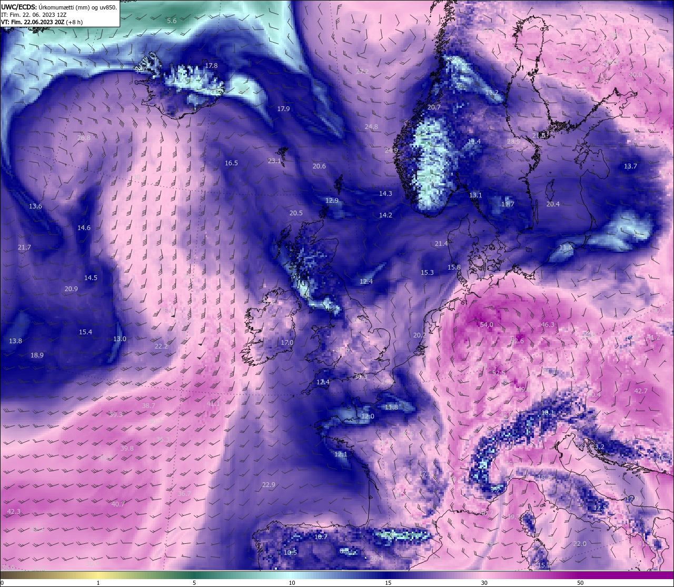The image size is (674, 587).
Task: Click the 12.0 value near Brittany
Action: pos(368,416)
